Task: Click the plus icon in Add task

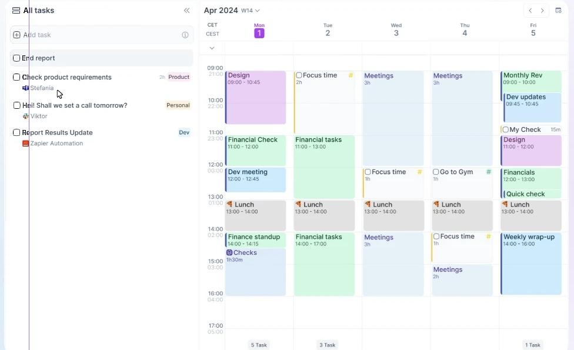Action: coord(16,35)
